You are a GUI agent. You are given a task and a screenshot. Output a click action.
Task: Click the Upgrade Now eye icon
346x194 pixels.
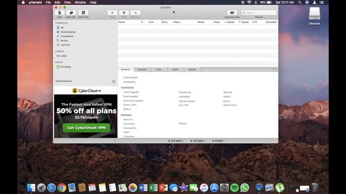(x=232, y=13)
